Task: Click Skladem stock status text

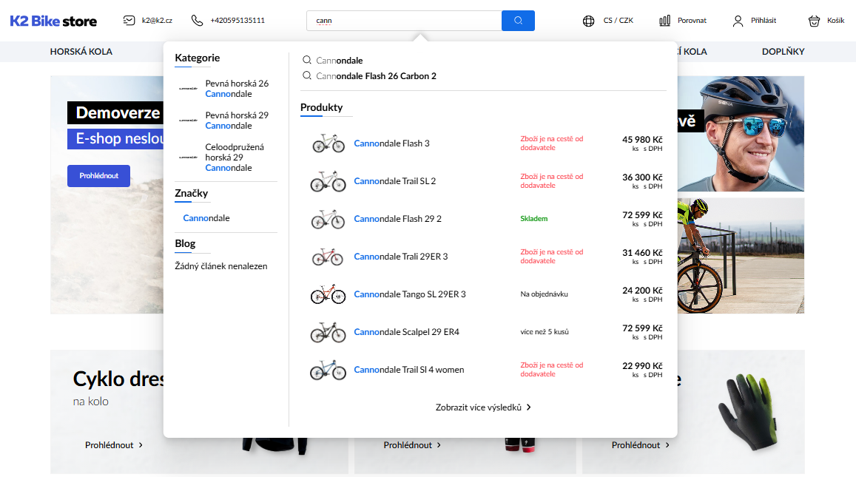Action: pyautogui.click(x=534, y=218)
